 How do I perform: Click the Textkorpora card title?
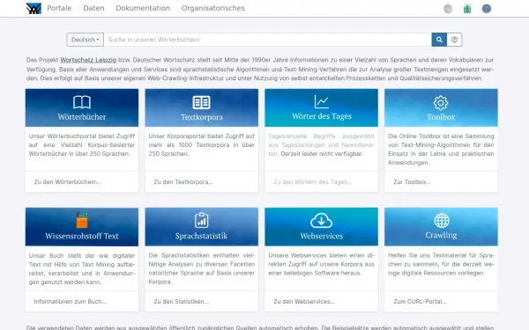click(201, 117)
